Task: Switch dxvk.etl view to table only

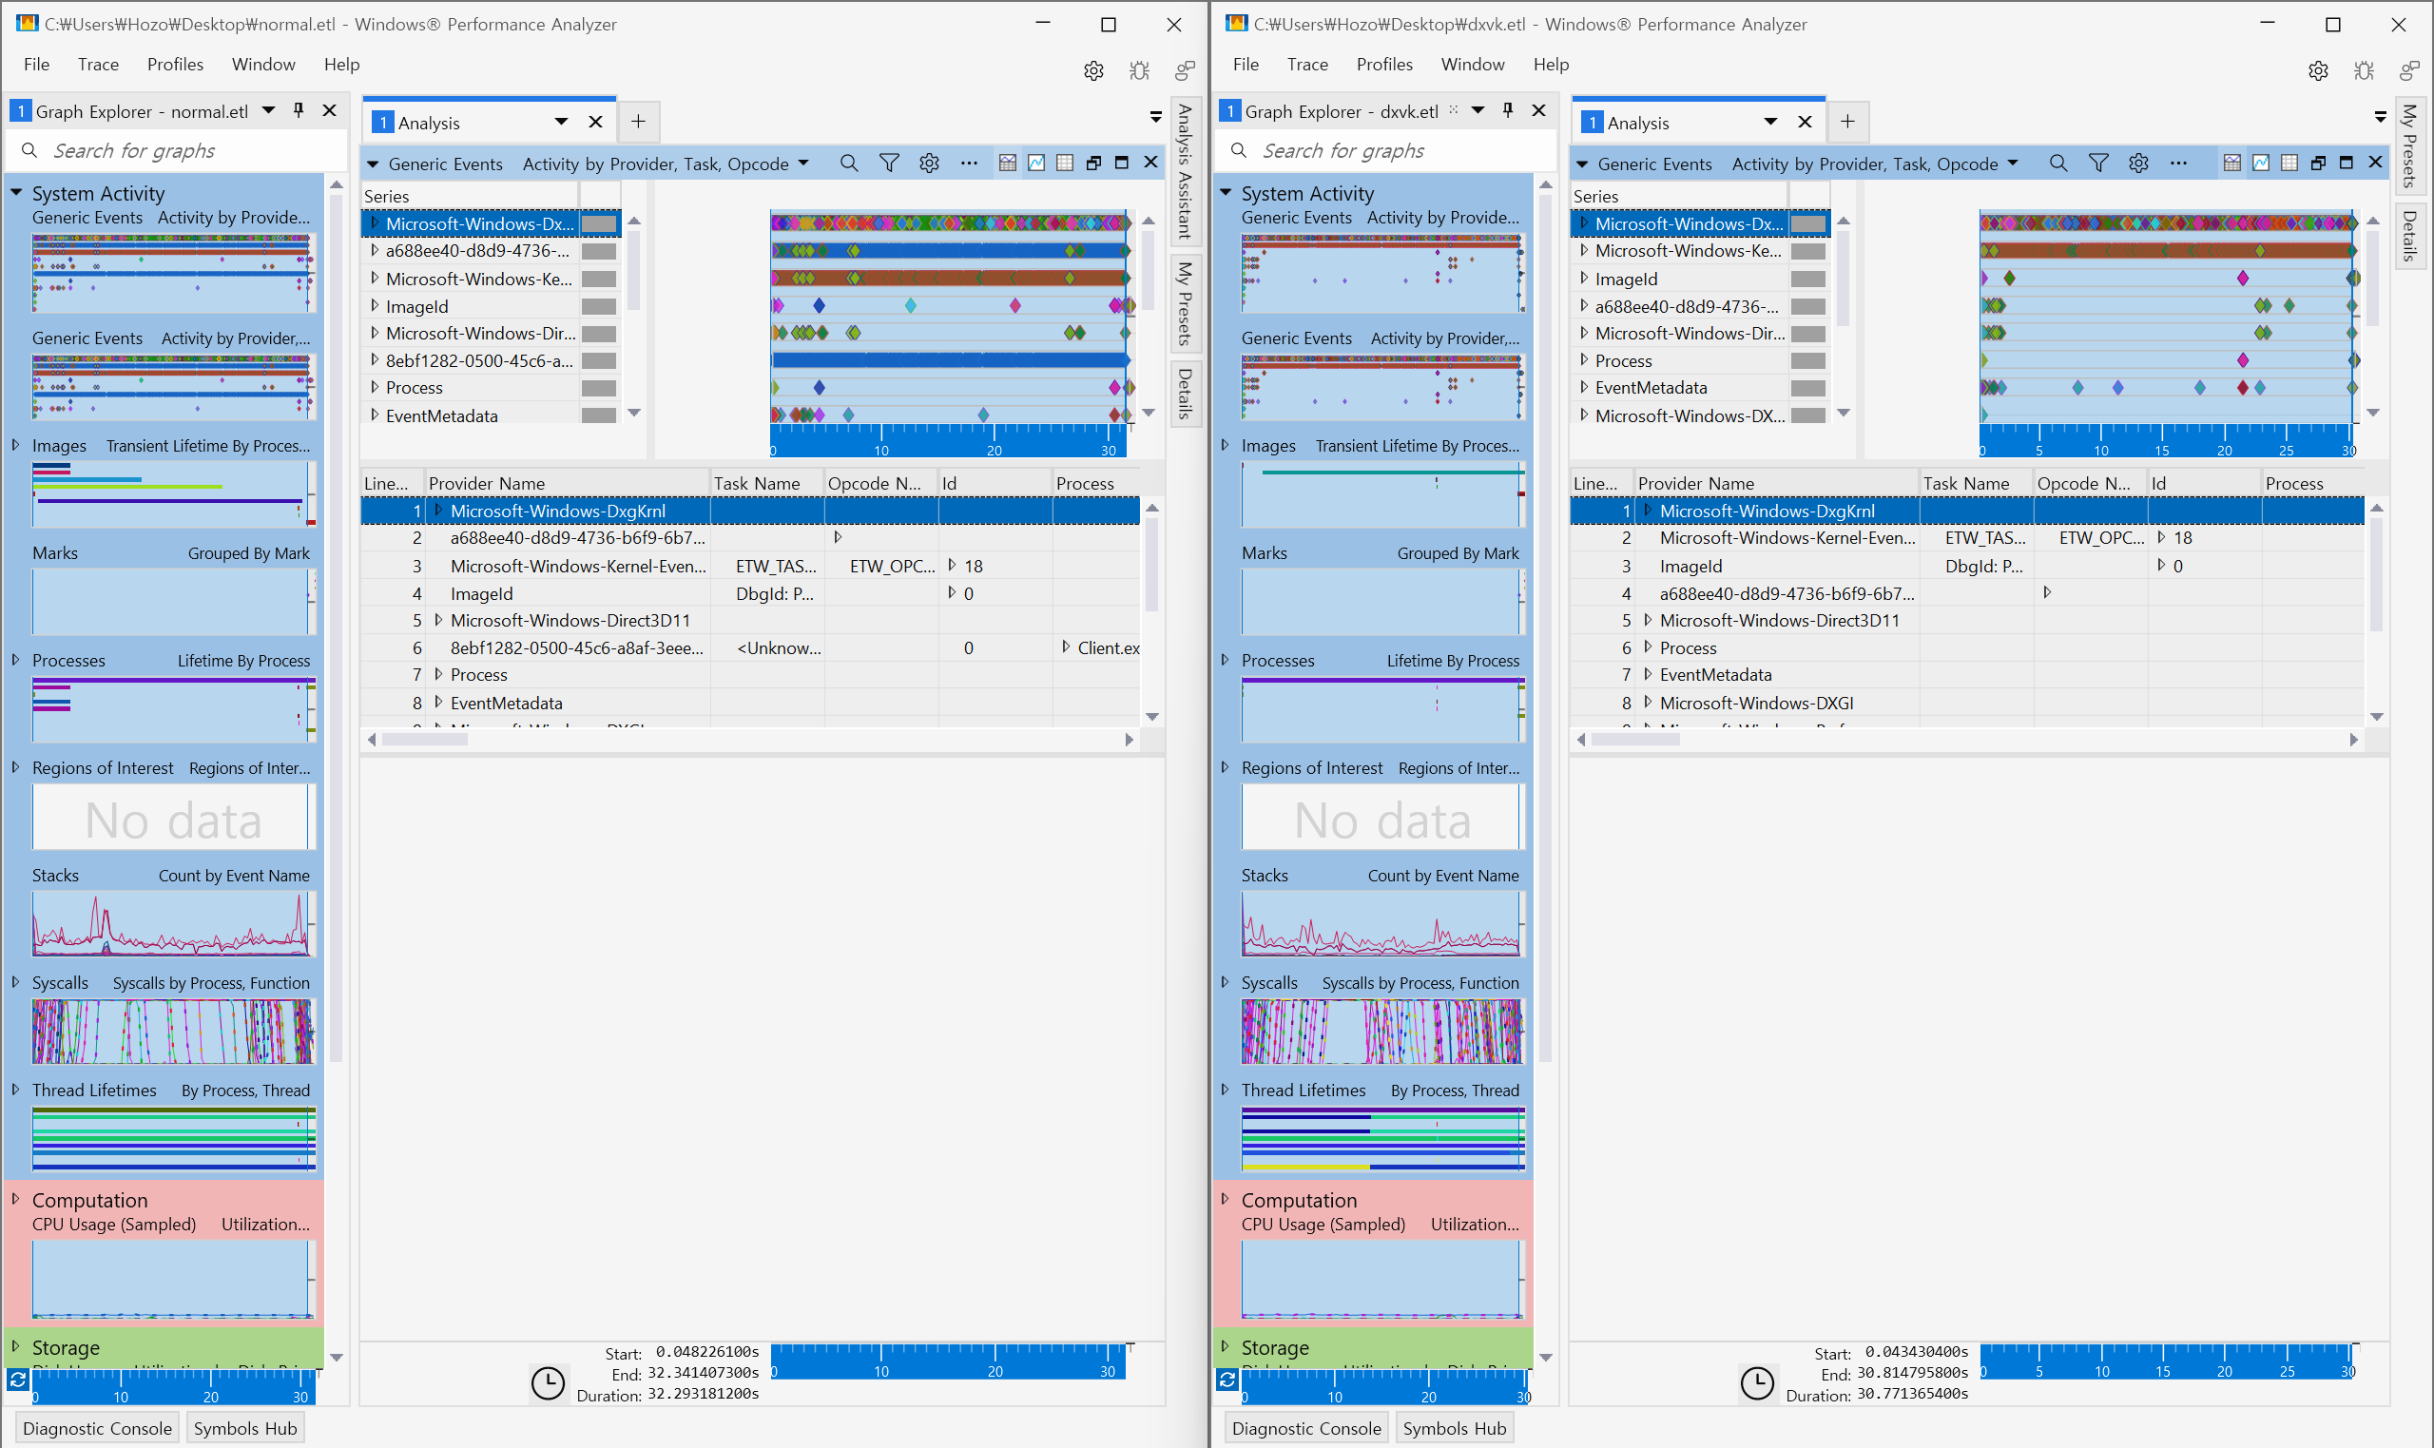Action: point(2289,163)
